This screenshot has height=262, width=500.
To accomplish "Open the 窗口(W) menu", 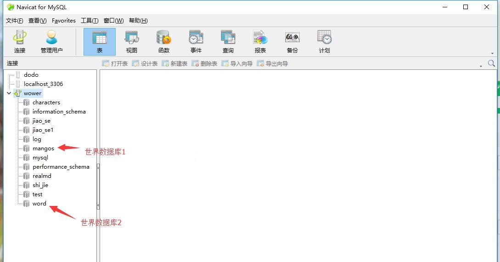I will pos(113,21).
